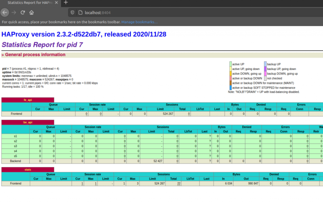Reload the HAProxy statistics page
Screen dimensions: 323x203
coord(22,12)
